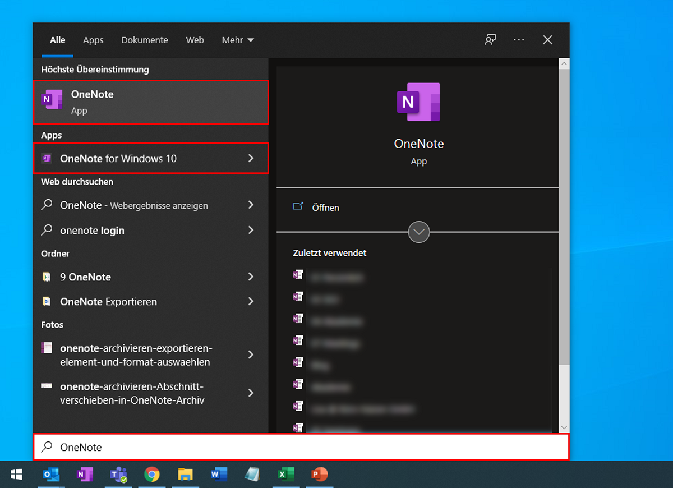This screenshot has width=673, height=488.
Task: Expand the 9 OneNote folder result arrow
Action: tap(251, 277)
